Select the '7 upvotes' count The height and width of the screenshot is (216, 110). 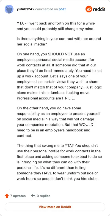point(18,196)
